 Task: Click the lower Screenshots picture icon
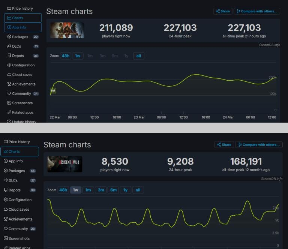[6, 238]
